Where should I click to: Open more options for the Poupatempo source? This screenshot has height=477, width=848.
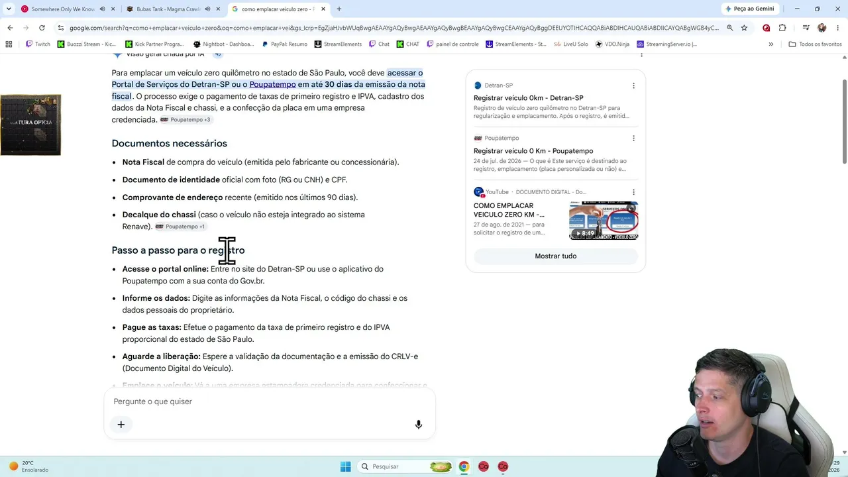(633, 138)
